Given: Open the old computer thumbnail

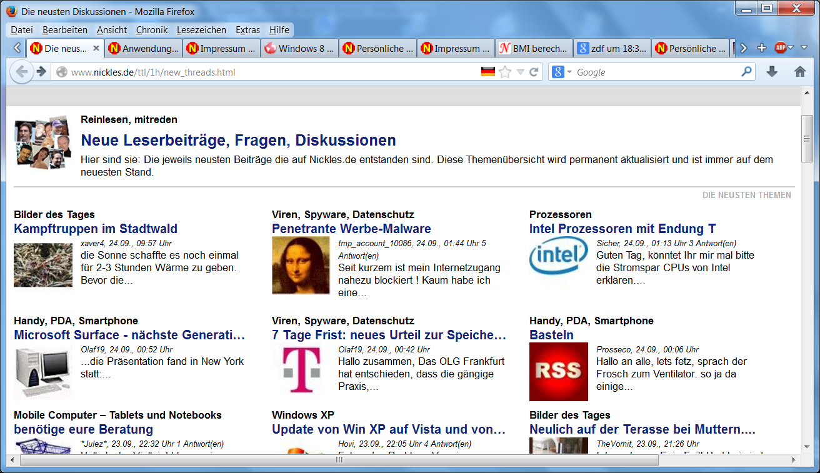Looking at the screenshot, I should (x=42, y=372).
